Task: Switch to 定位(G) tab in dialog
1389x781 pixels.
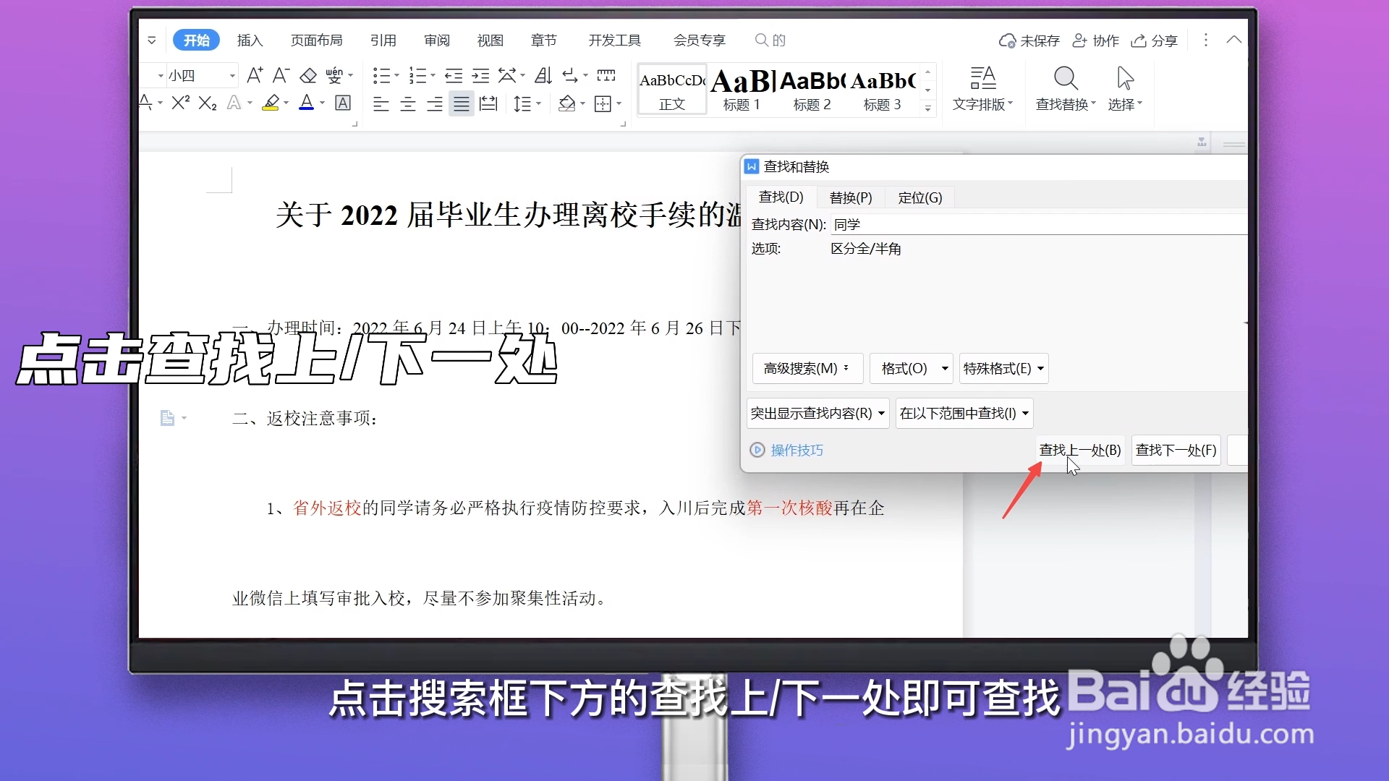Action: pyautogui.click(x=920, y=197)
